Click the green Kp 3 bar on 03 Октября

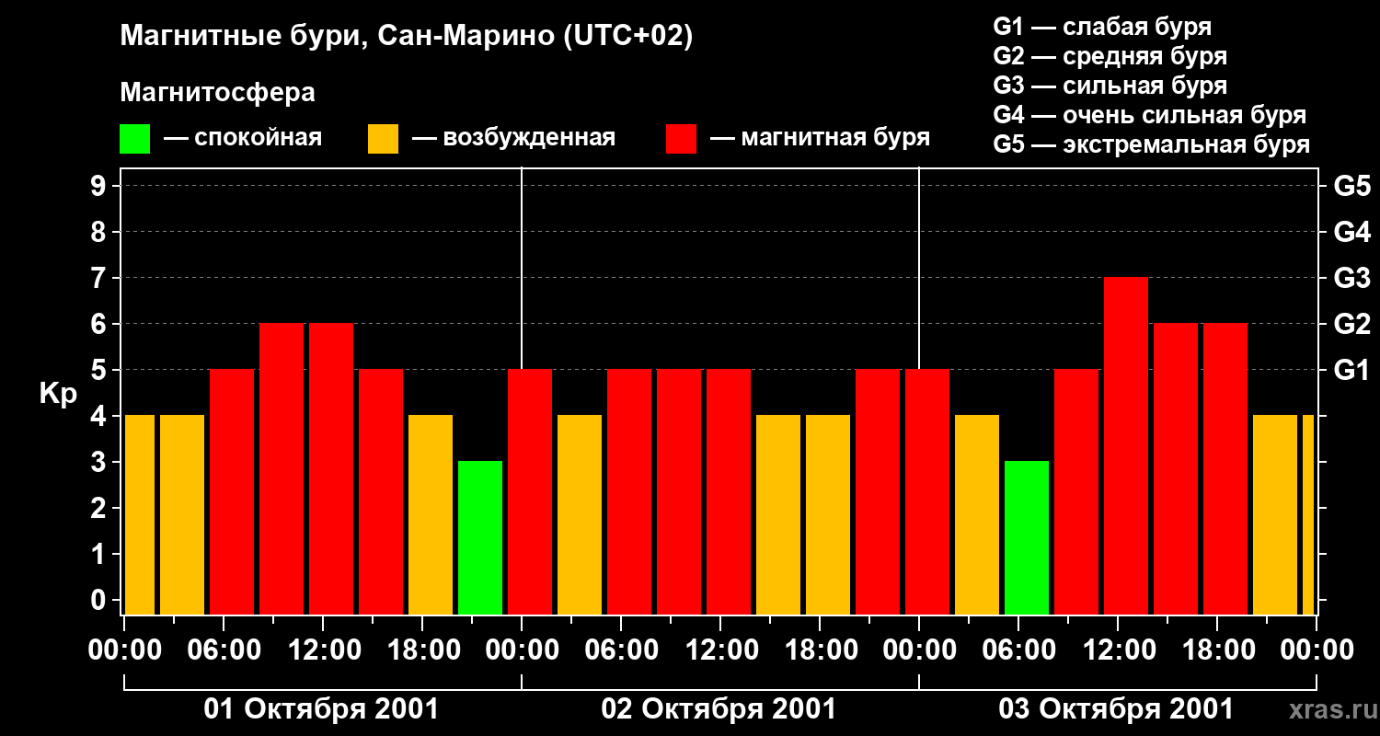[x=1027, y=537]
